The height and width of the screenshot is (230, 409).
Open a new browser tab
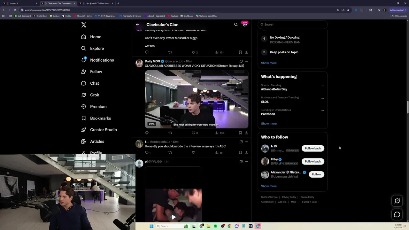coord(118,3)
